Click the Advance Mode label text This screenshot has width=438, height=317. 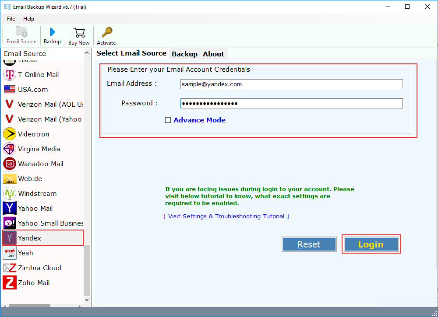tap(199, 120)
